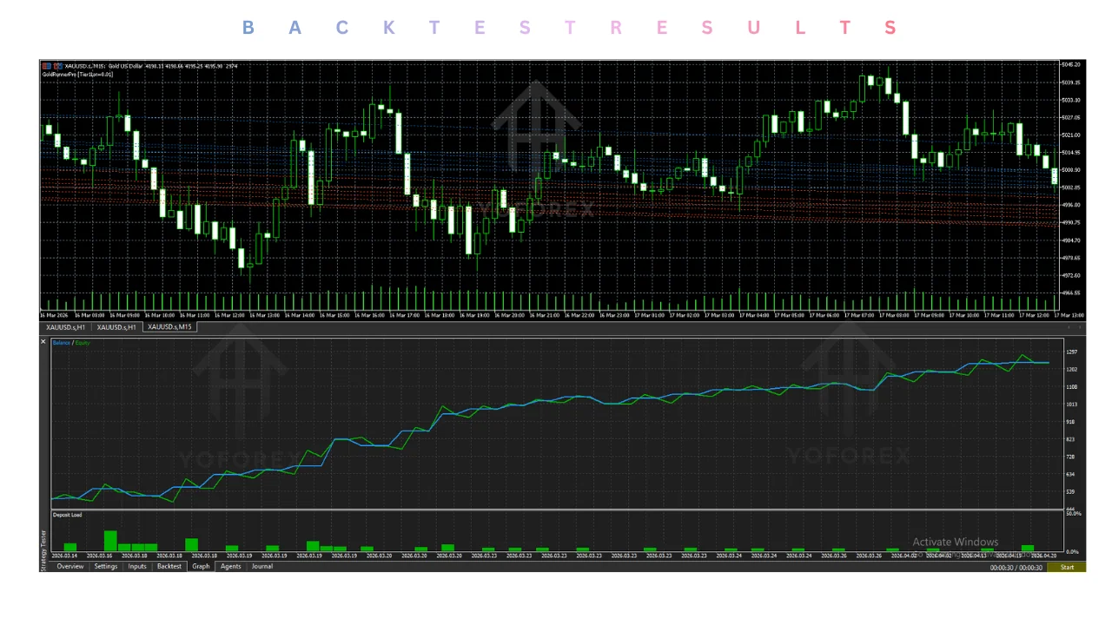
Task: Select the Graph tab
Action: (201, 567)
